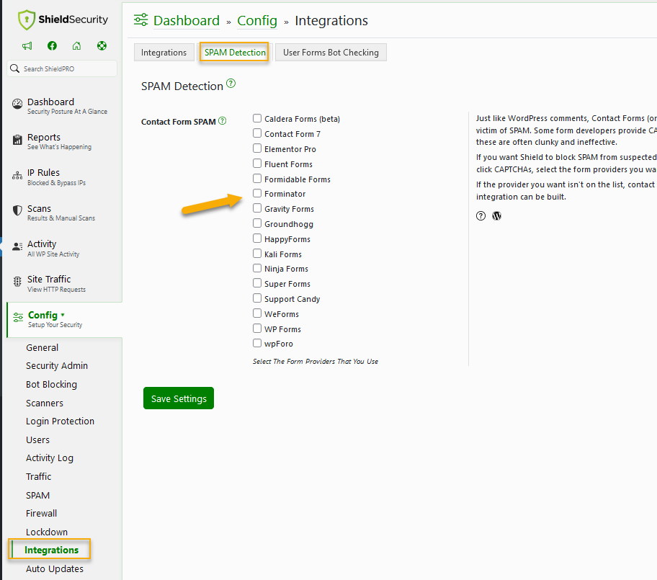This screenshot has height=580, width=657.
Task: Click the search magnifier icon
Action: coord(14,68)
